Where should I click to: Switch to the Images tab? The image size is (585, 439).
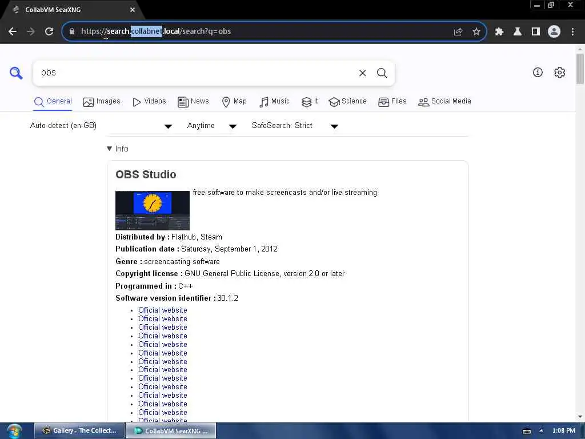point(102,102)
